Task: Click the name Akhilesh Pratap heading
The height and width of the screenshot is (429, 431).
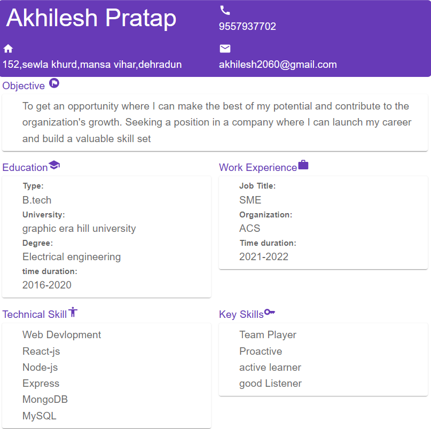Action: tap(91, 18)
